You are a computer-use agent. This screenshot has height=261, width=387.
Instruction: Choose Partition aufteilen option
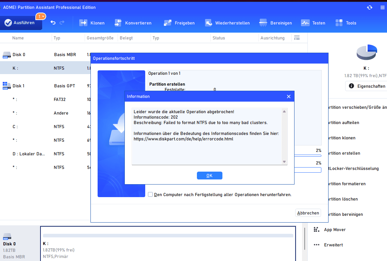tap(344, 123)
